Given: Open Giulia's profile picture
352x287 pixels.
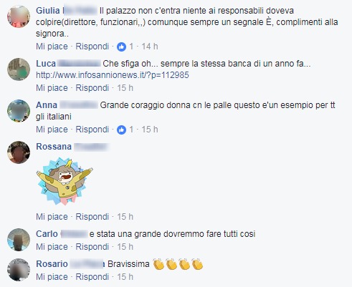Looking at the screenshot, I should pyautogui.click(x=19, y=16).
